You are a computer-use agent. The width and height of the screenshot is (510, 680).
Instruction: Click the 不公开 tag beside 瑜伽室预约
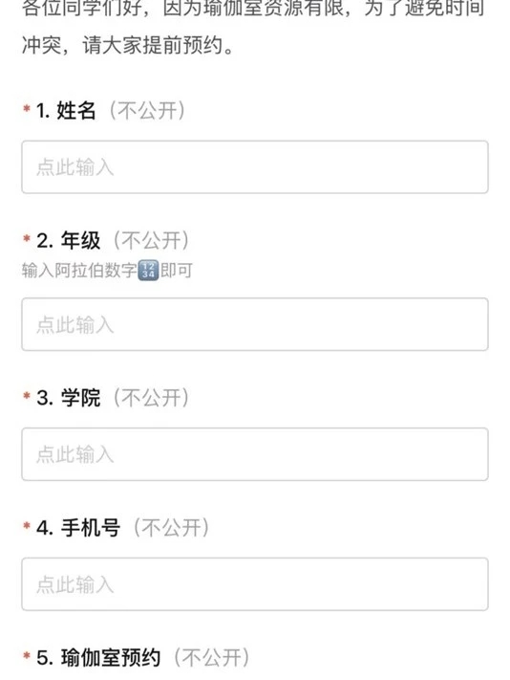coord(212,657)
